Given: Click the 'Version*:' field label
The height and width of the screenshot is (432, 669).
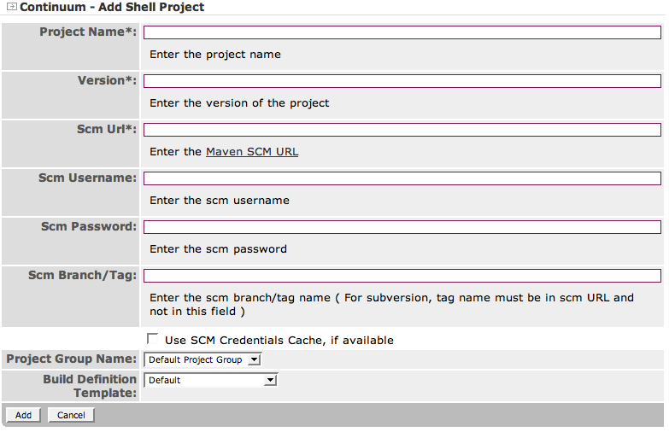Looking at the screenshot, I should (106, 80).
